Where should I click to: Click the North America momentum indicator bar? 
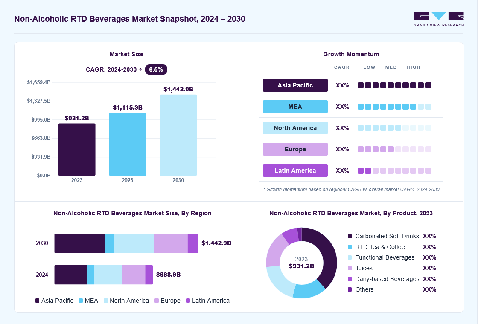pyautogui.click(x=394, y=128)
